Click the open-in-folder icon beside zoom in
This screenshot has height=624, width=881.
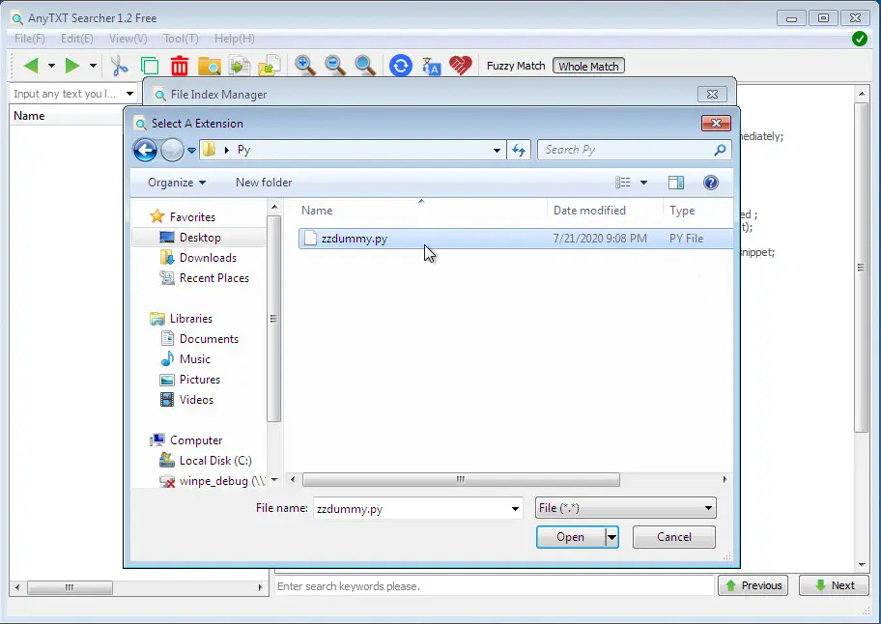[270, 66]
